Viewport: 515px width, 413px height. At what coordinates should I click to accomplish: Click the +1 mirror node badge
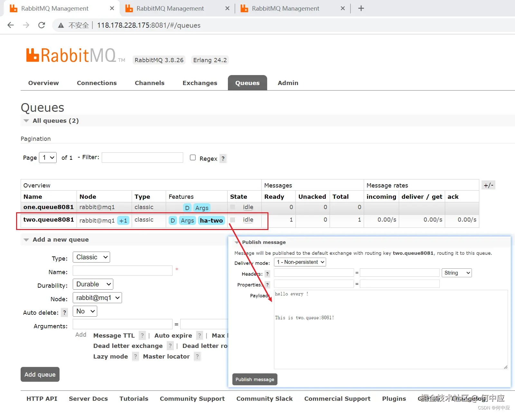(x=123, y=220)
